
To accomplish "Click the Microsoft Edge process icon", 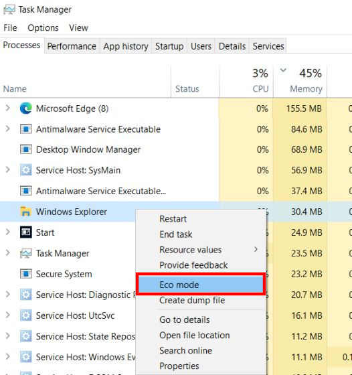I will point(26,108).
